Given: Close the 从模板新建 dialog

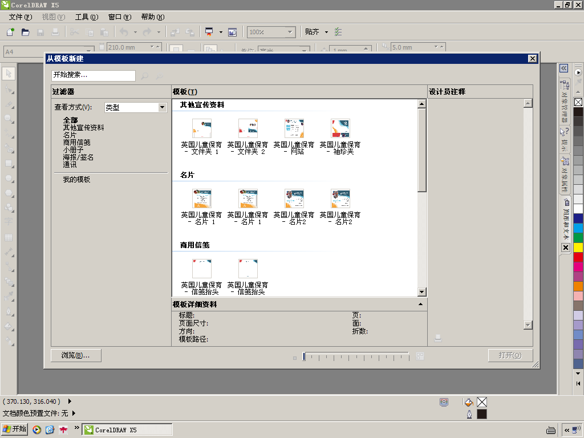Looking at the screenshot, I should [533, 59].
